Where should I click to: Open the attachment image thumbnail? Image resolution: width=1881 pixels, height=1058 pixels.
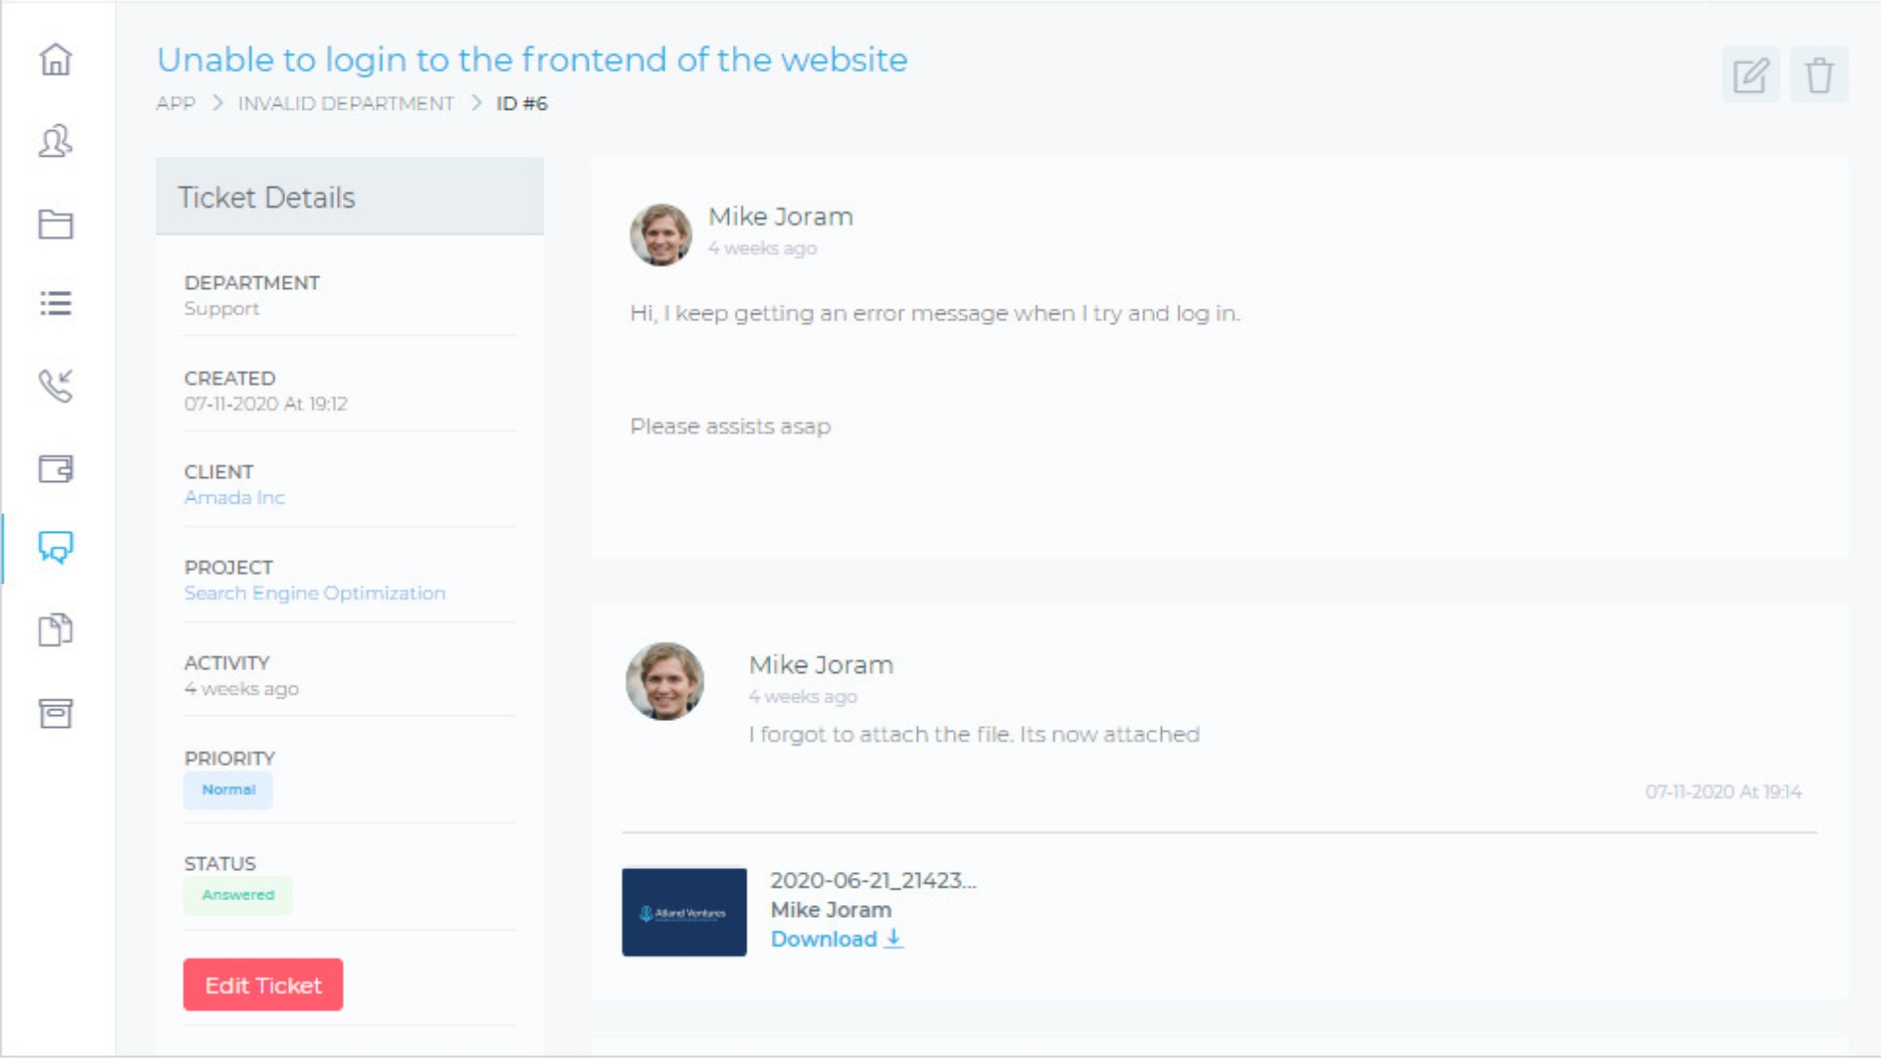click(x=684, y=912)
